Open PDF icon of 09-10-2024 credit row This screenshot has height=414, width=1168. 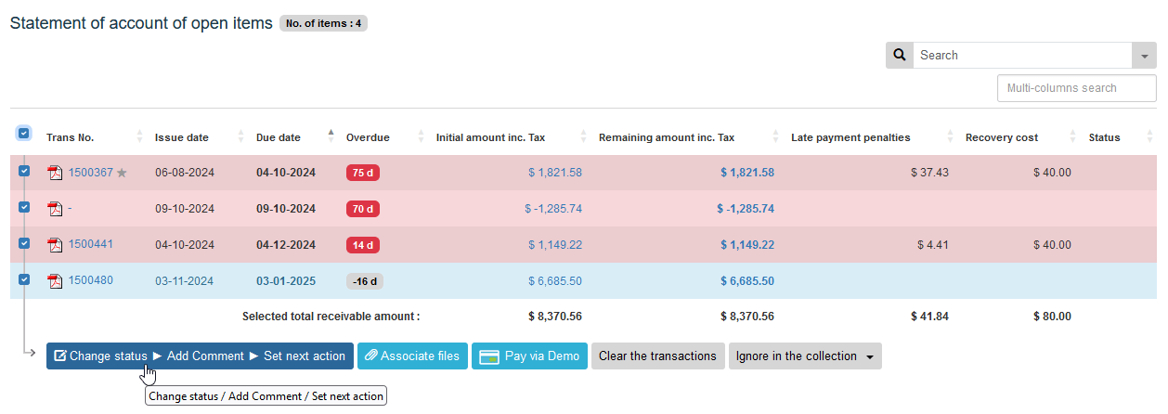pyautogui.click(x=56, y=209)
